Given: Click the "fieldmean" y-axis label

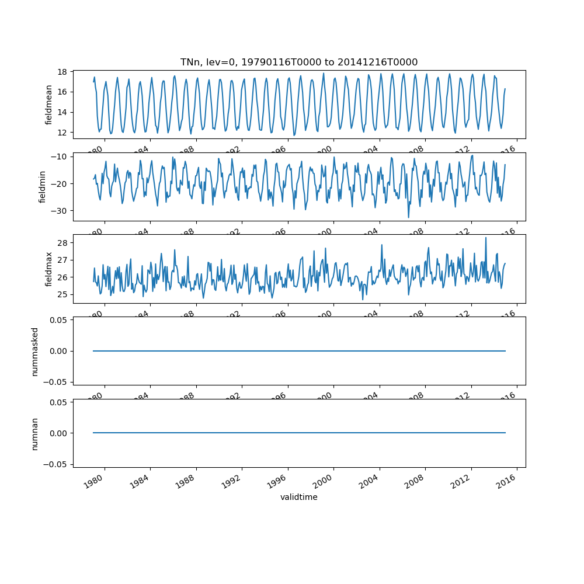Looking at the screenshot, I should [x=49, y=105].
